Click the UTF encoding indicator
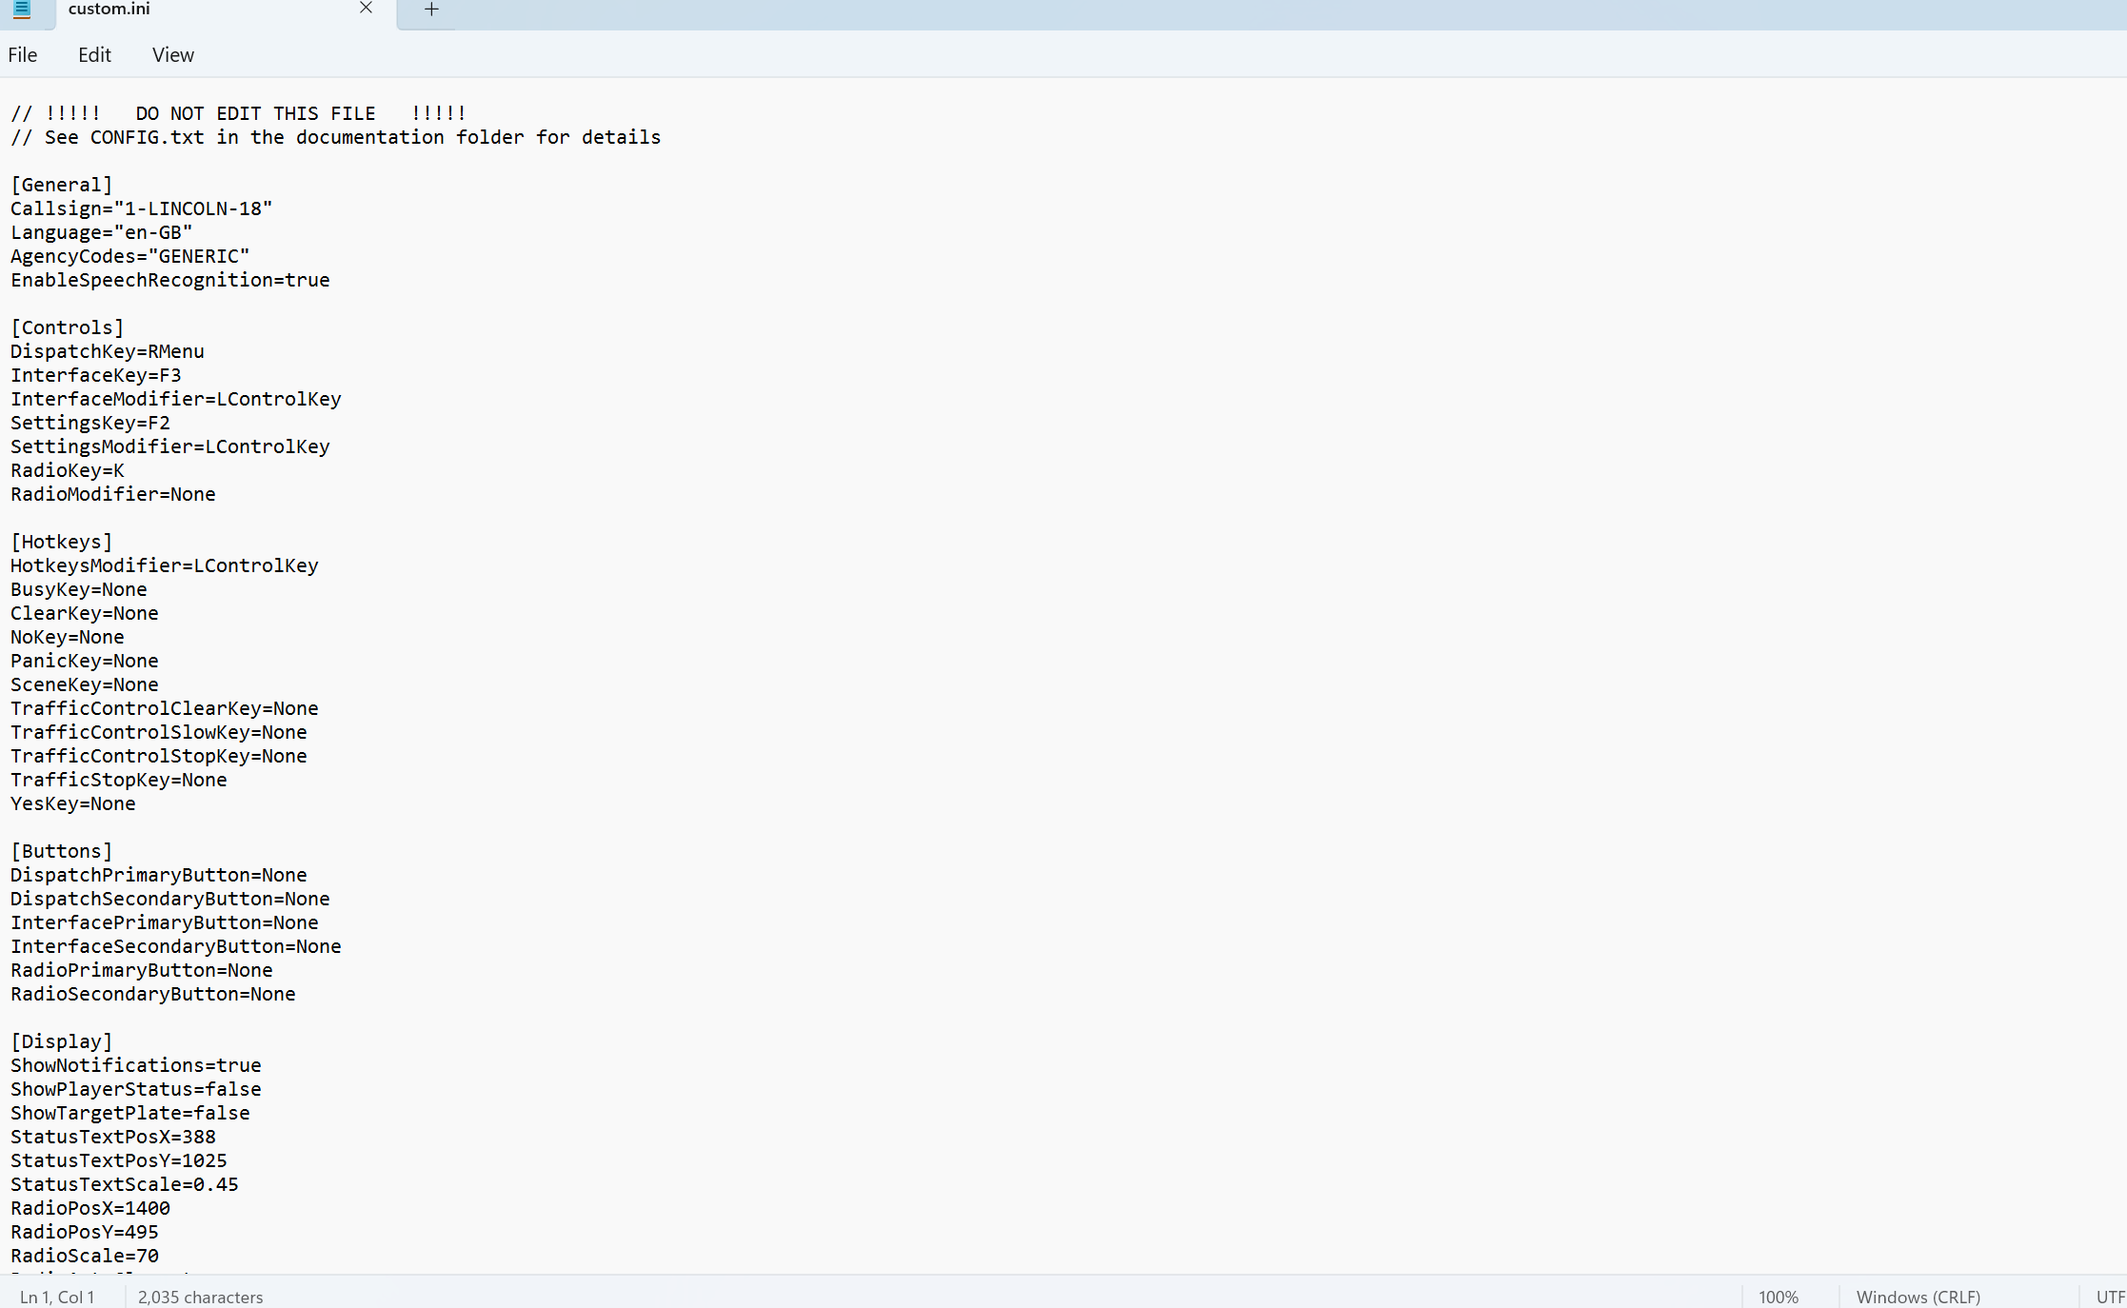The image size is (2127, 1308). point(2109,1297)
